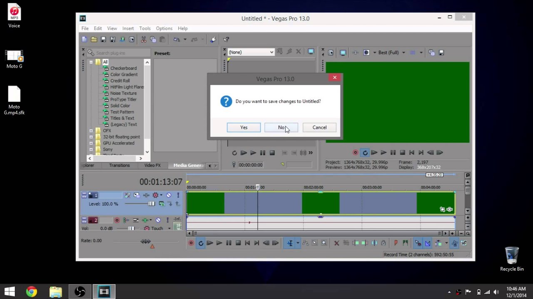Select Noise Texture generator
Viewport: 533px width, 299px height.
tap(123, 93)
